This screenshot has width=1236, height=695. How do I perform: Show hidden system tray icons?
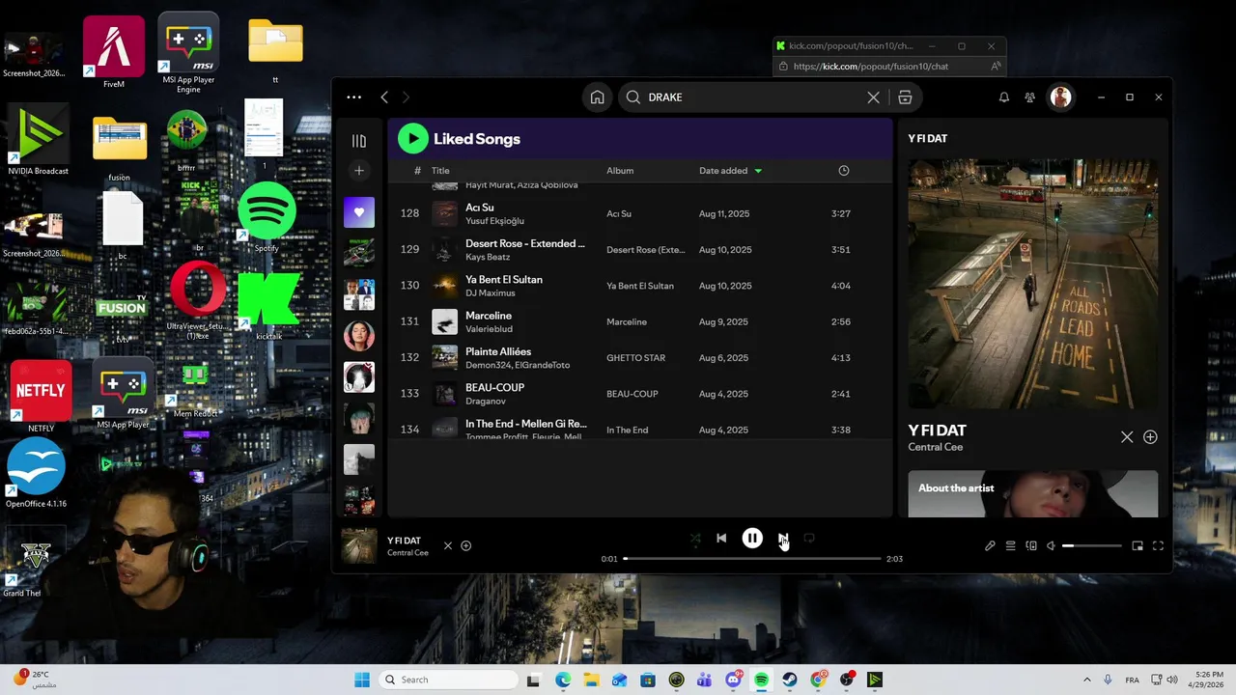coord(1086,680)
